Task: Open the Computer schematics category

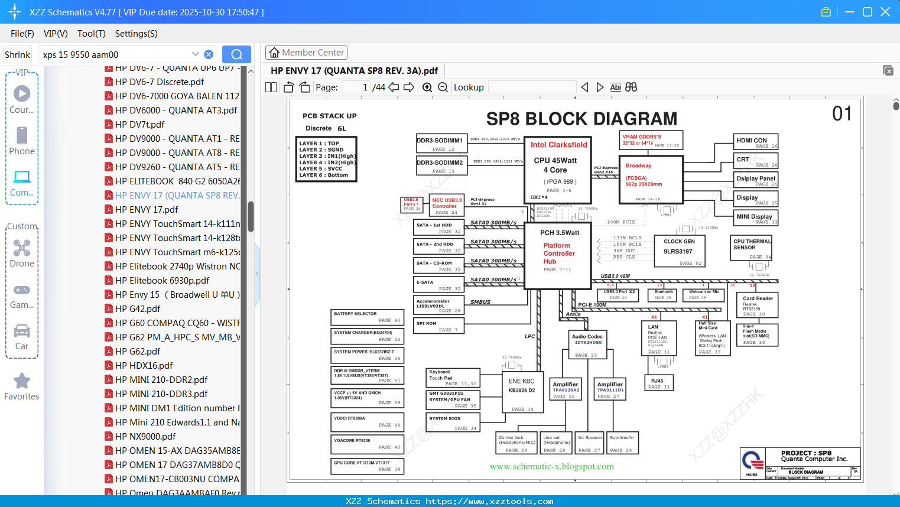Action: click(x=22, y=183)
